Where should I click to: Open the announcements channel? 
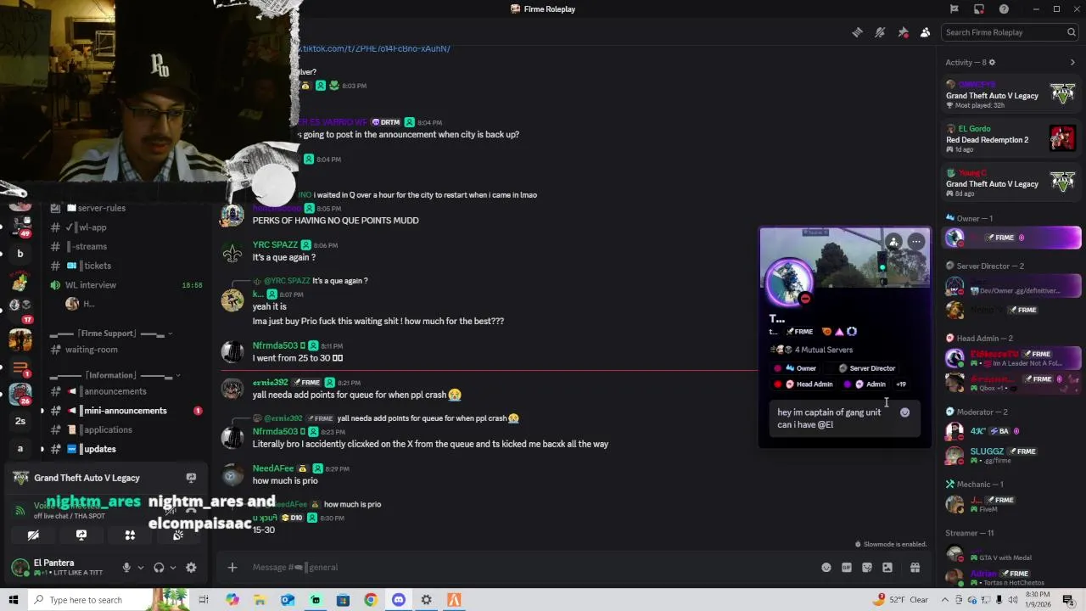click(127, 391)
